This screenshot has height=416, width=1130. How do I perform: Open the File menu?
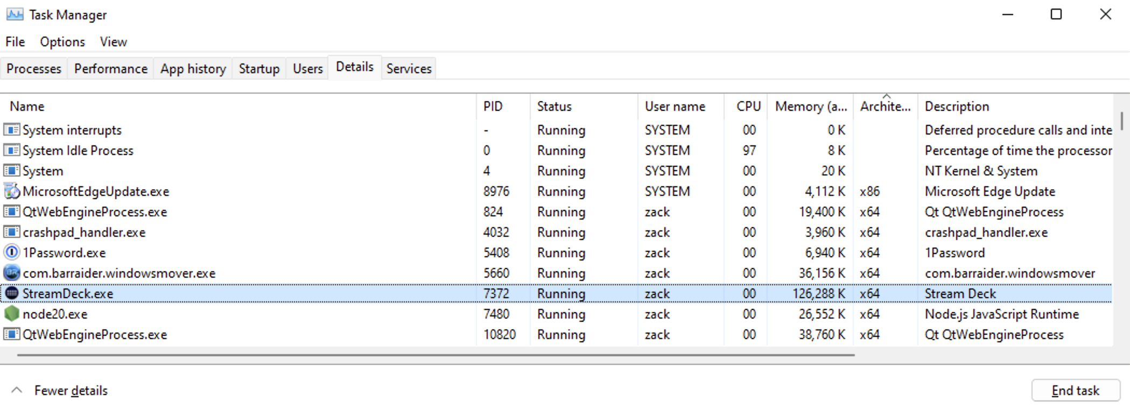pyautogui.click(x=15, y=41)
